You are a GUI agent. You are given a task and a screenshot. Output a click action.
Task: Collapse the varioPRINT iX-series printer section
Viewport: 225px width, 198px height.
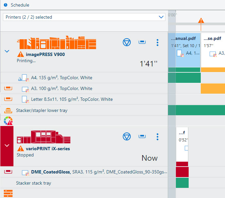[7, 146]
